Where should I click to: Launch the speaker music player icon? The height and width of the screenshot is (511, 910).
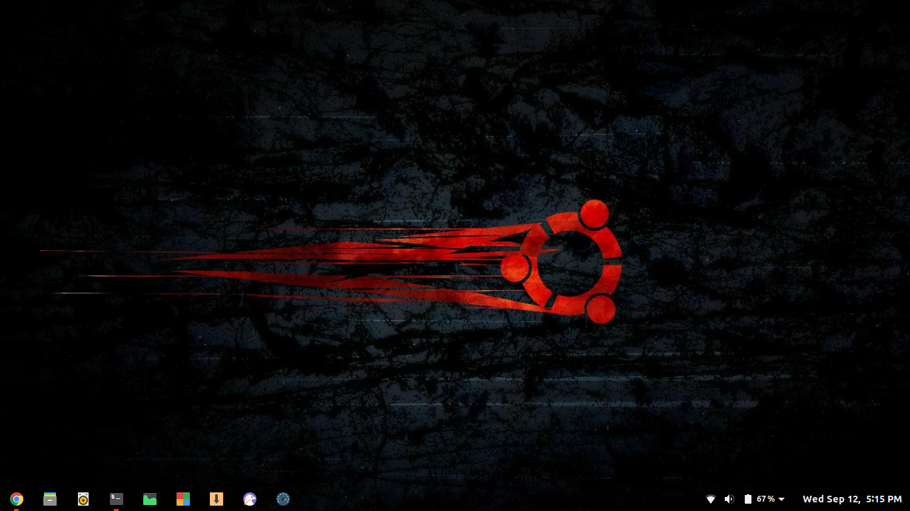click(x=83, y=499)
